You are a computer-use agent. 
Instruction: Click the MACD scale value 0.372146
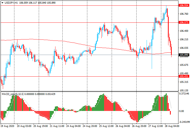(x=184, y=94)
